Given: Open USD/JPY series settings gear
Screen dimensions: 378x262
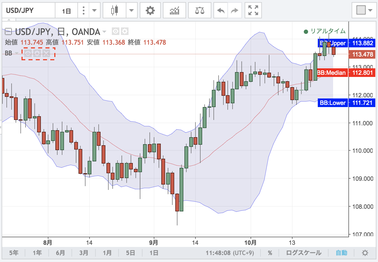Looking at the screenshot, I should coord(124,31).
